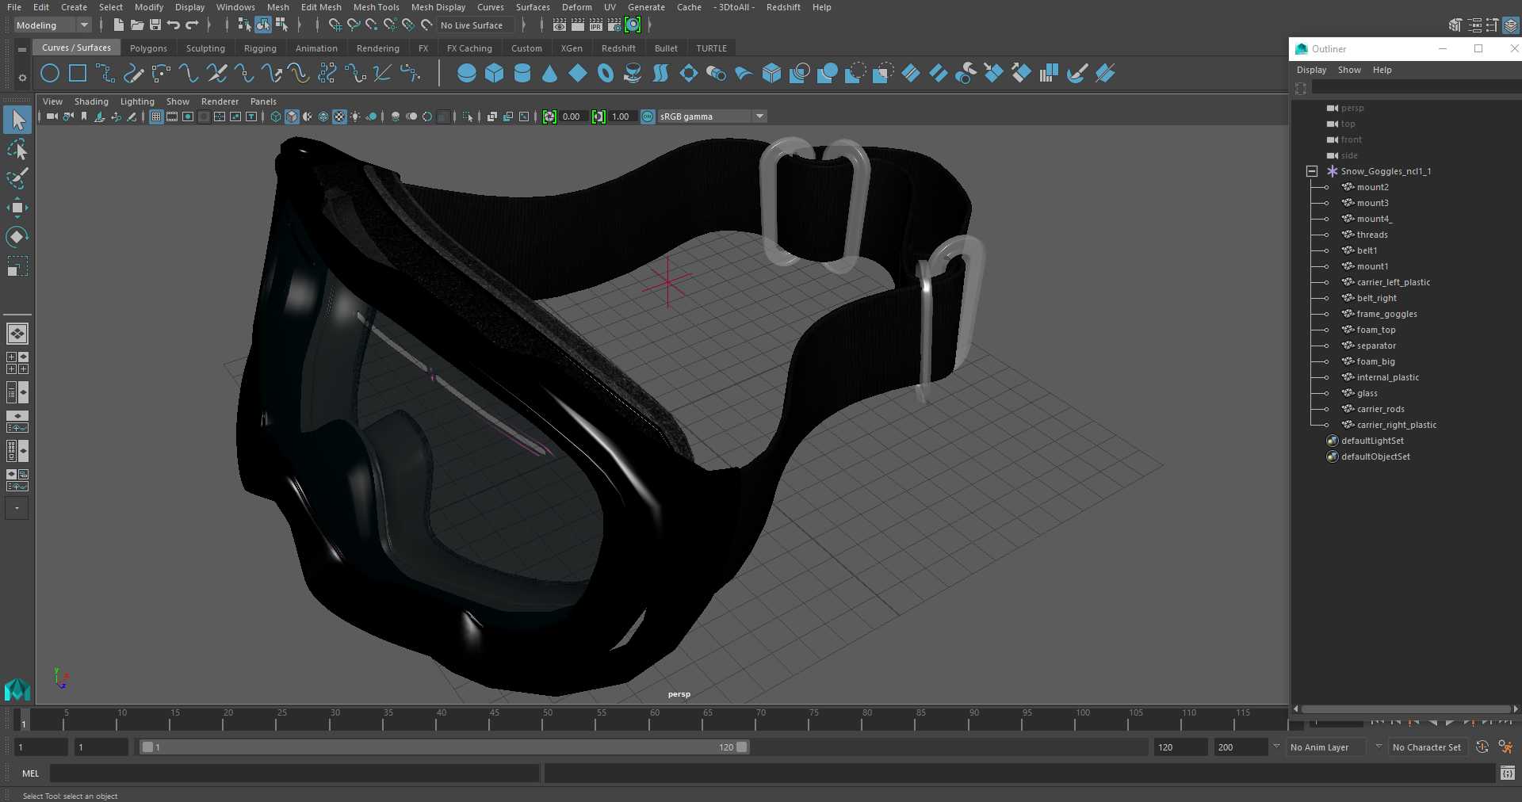
Task: Select the glass object in Outliner
Action: (1367, 393)
